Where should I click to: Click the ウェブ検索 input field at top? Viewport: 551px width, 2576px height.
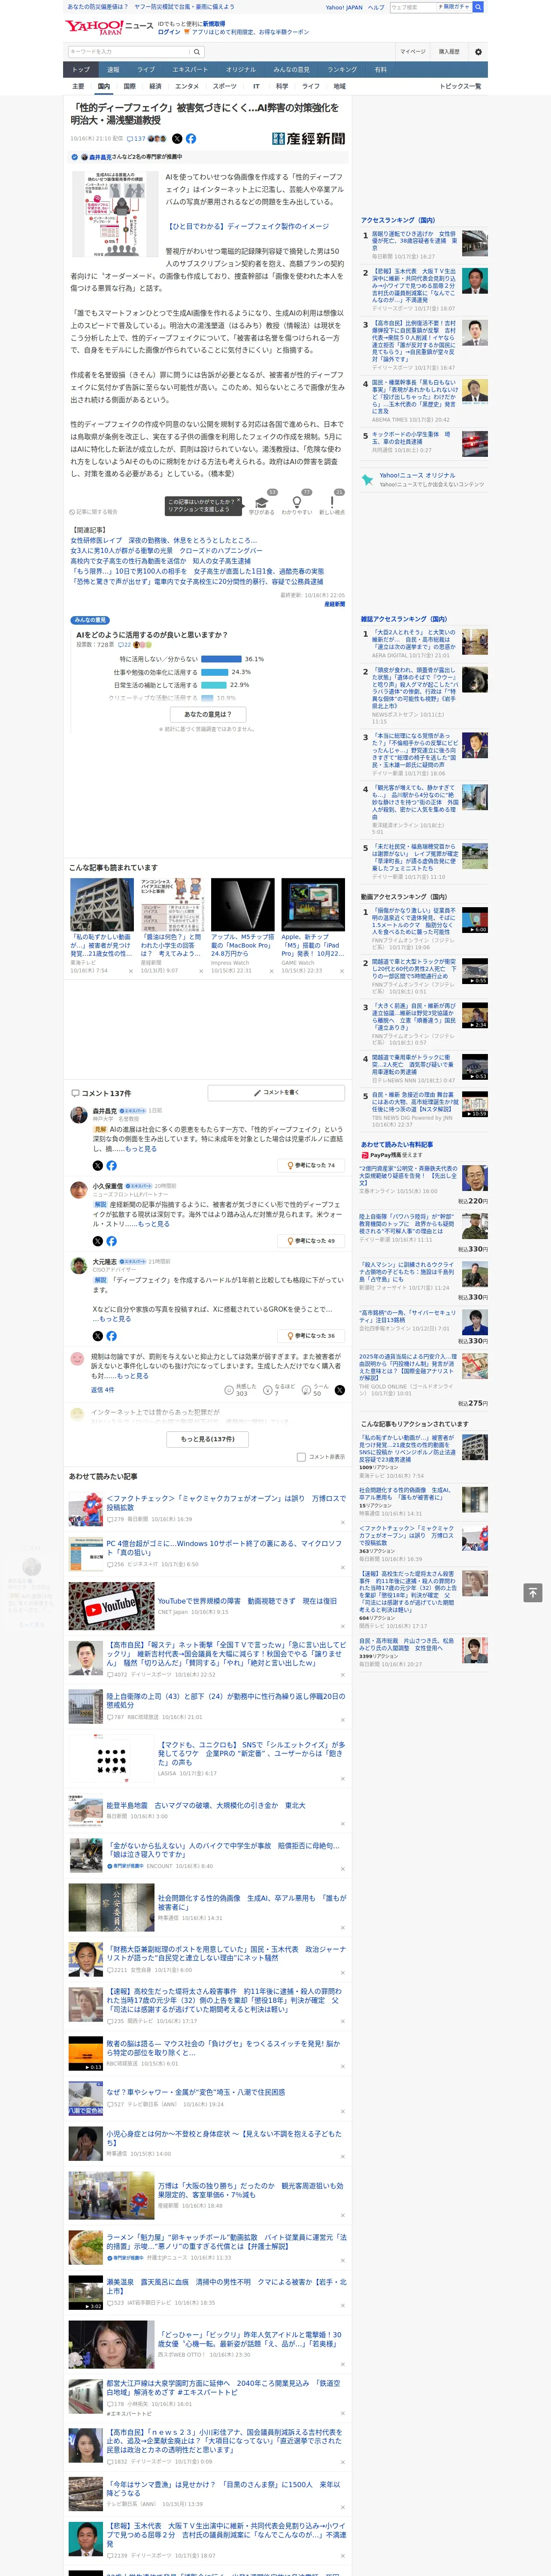point(413,7)
